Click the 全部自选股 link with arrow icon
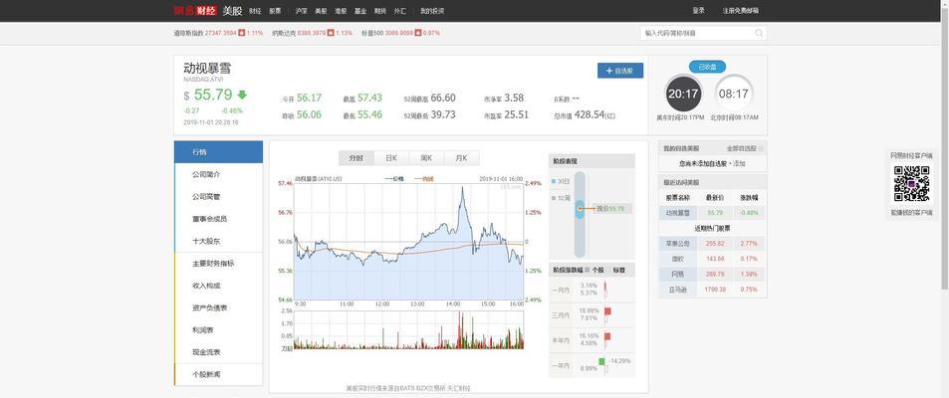The height and width of the screenshot is (398, 949). [x=745, y=148]
